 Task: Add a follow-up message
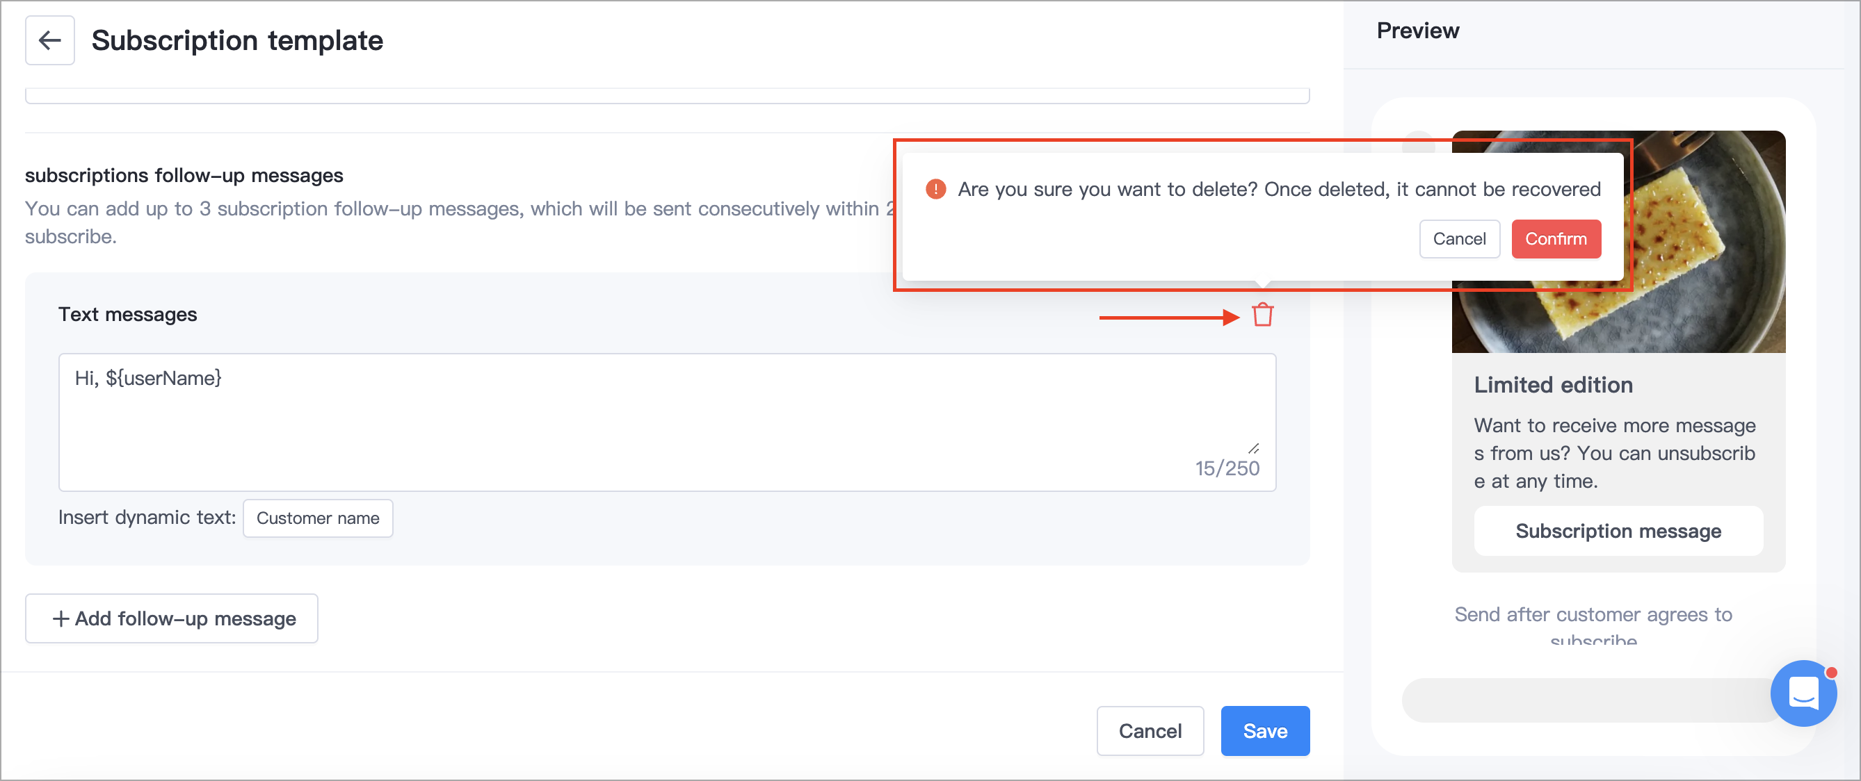coord(172,618)
